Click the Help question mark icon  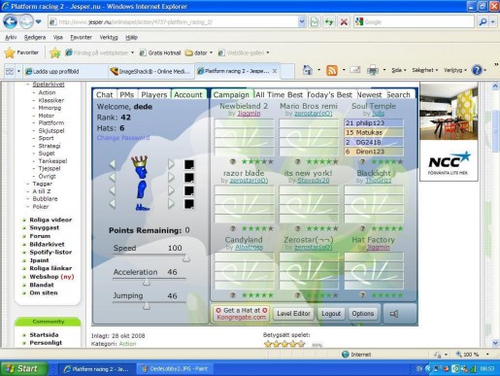[477, 70]
